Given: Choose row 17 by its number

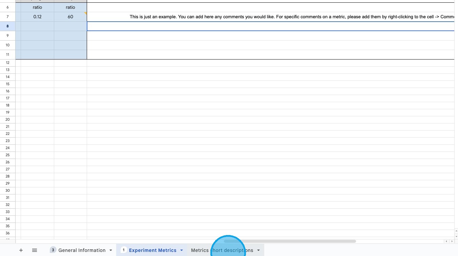Looking at the screenshot, I should (7, 98).
